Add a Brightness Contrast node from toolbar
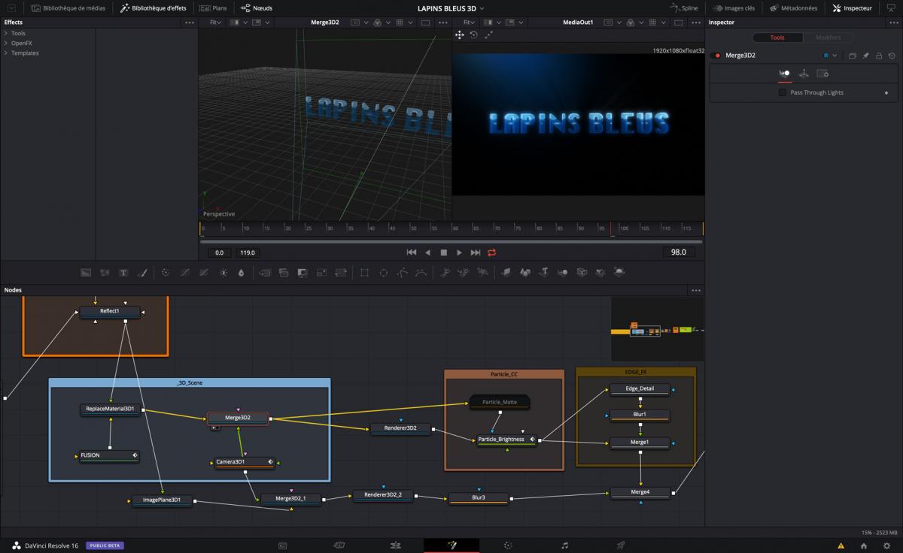This screenshot has width=903, height=553. [x=223, y=272]
